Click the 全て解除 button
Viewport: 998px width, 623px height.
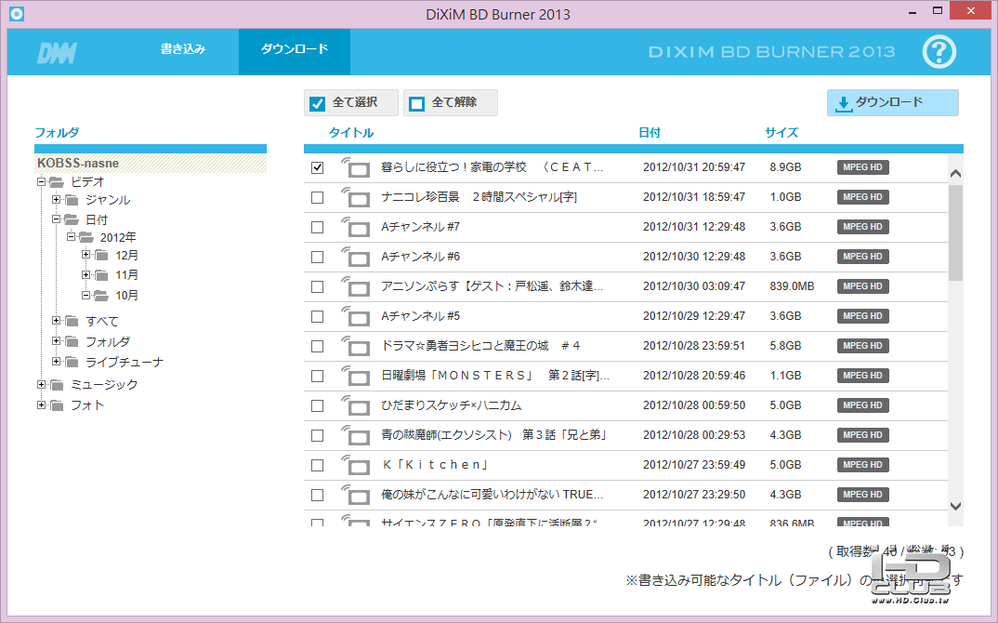tap(451, 102)
